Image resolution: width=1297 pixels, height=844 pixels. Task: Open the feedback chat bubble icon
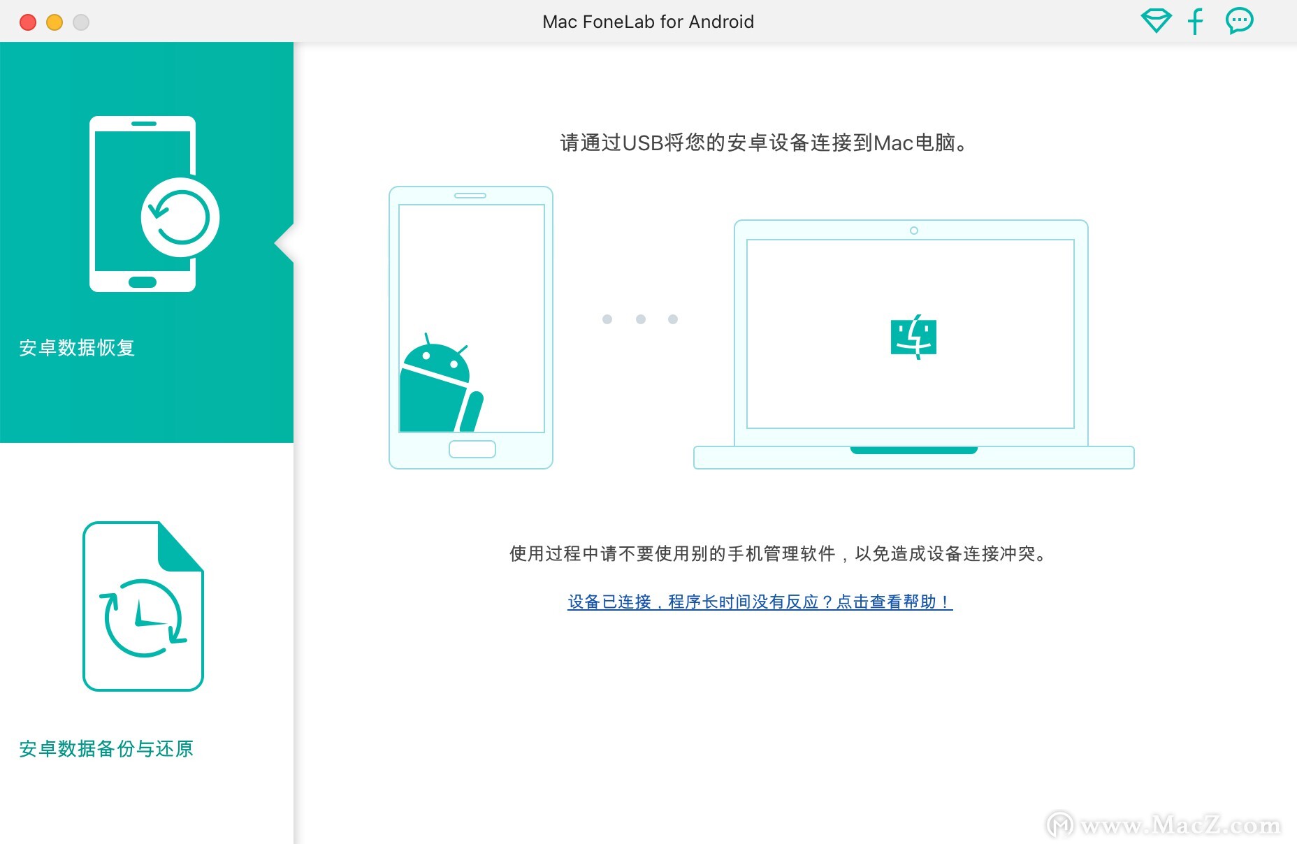(1240, 21)
